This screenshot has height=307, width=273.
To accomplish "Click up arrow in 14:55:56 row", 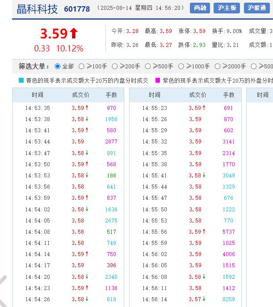I will pyautogui.click(x=204, y=231).
